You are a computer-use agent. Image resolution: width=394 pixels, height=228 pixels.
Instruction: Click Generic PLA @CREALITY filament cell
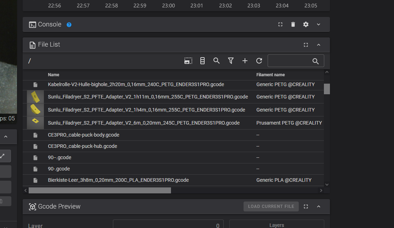point(284,180)
